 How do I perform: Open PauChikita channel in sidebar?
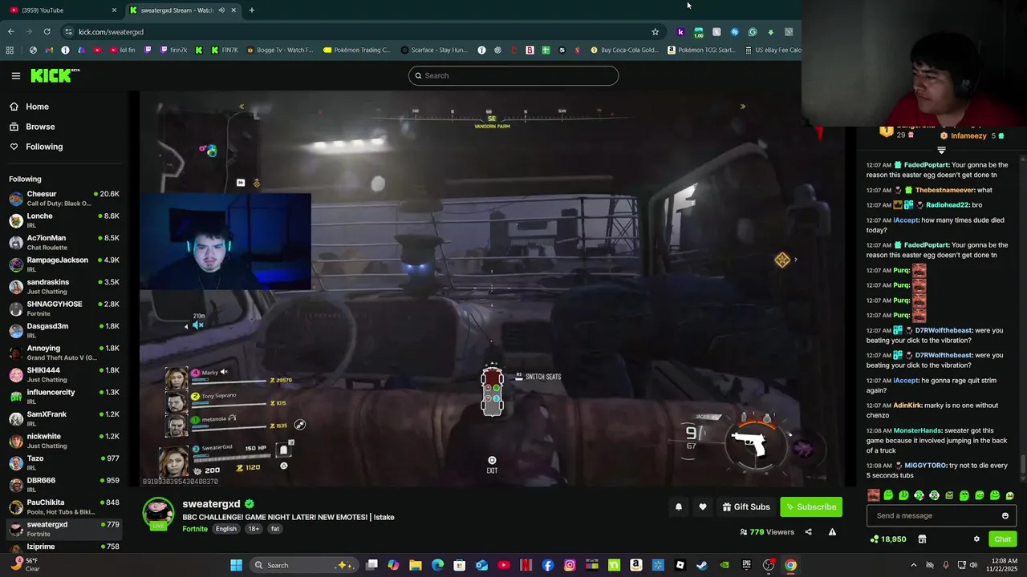[64, 506]
